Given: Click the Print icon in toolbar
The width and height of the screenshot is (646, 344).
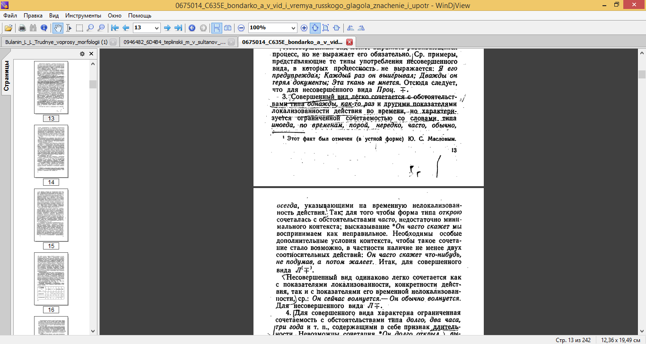Looking at the screenshot, I should [x=22, y=27].
